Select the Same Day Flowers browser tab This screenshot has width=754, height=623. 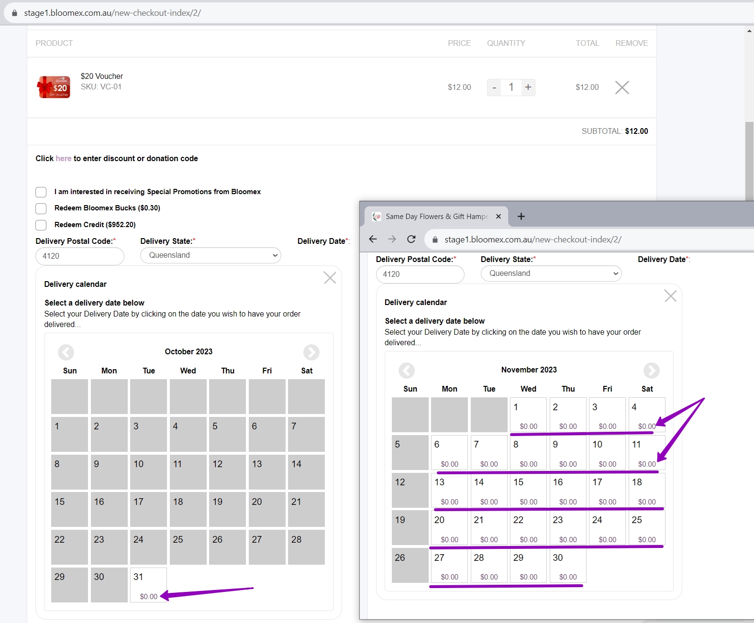(436, 217)
